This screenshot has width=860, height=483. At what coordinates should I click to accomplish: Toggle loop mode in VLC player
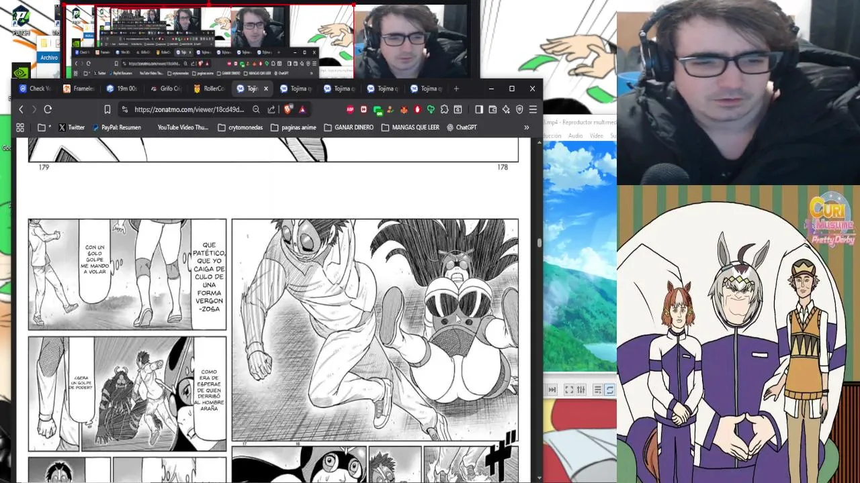click(x=609, y=390)
